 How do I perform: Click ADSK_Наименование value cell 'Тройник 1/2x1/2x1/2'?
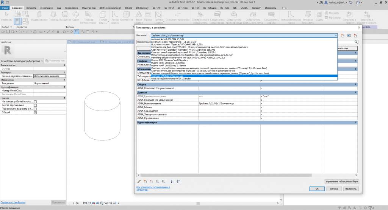click(229, 104)
